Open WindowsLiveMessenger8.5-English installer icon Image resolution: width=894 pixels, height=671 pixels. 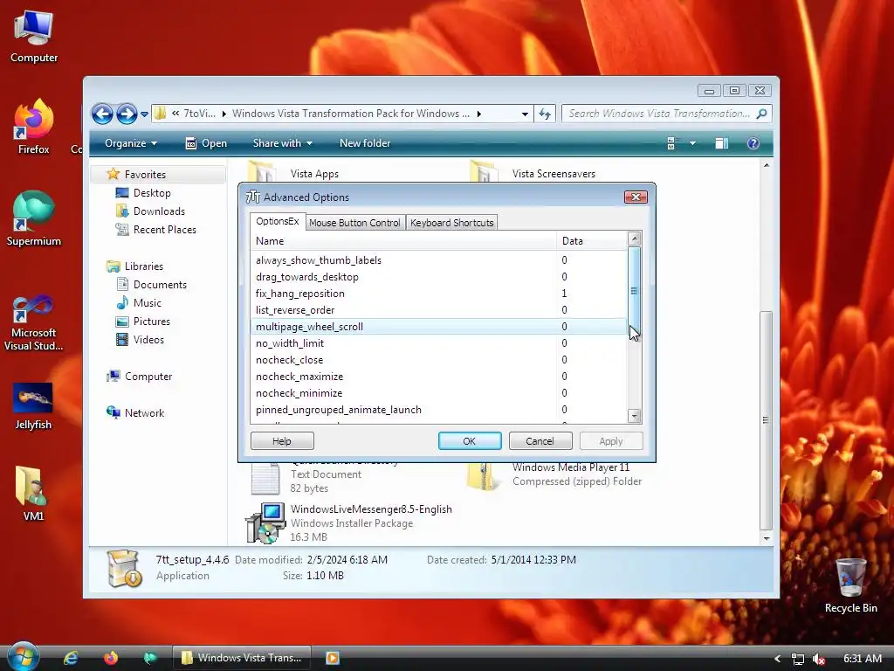[x=265, y=522]
